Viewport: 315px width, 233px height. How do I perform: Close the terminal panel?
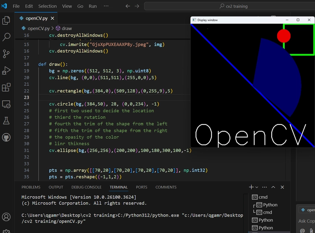[x=282, y=187]
